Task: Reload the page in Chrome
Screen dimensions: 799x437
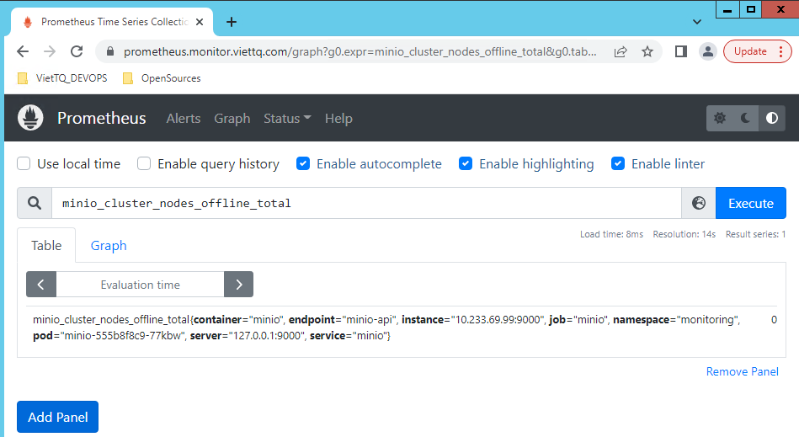Action: tap(77, 51)
